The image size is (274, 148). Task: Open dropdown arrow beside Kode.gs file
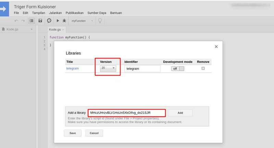point(32,30)
